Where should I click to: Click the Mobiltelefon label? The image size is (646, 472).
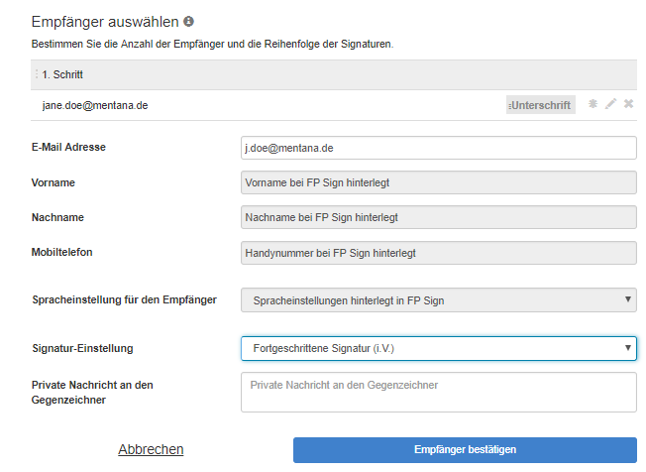pos(62,252)
